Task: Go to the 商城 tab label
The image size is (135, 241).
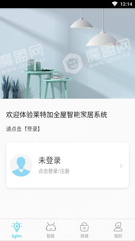Action: [x=84, y=236]
